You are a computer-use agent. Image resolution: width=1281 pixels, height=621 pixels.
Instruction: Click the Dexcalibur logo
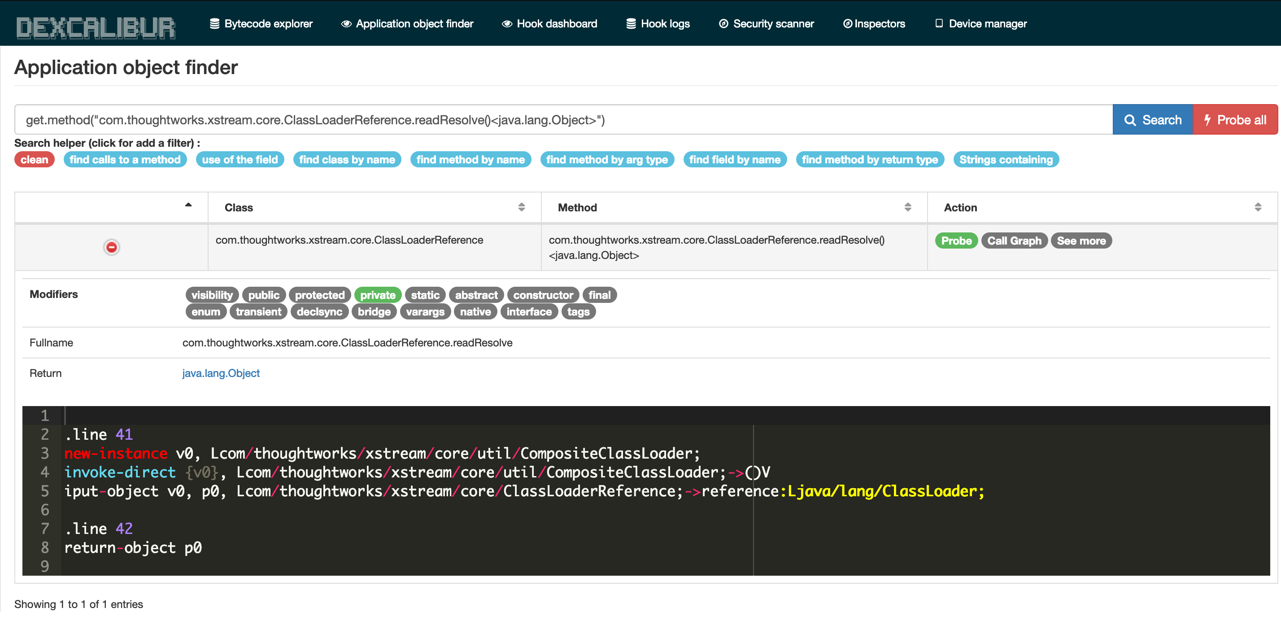click(96, 27)
